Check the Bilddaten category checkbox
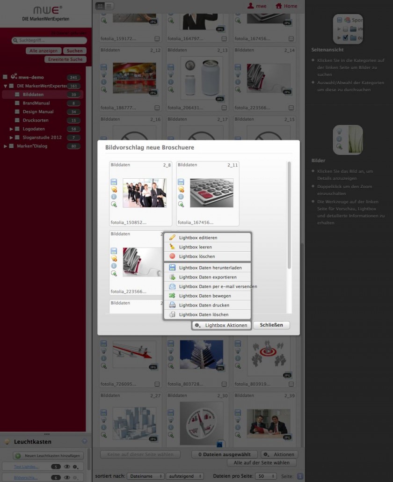The image size is (393, 482). [x=17, y=95]
